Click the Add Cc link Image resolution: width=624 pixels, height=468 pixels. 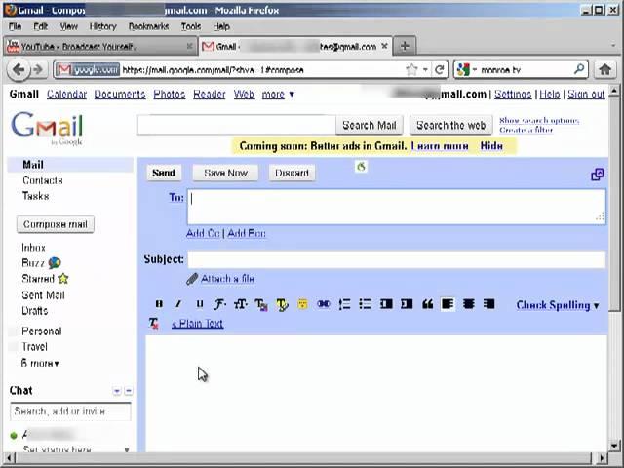point(203,233)
